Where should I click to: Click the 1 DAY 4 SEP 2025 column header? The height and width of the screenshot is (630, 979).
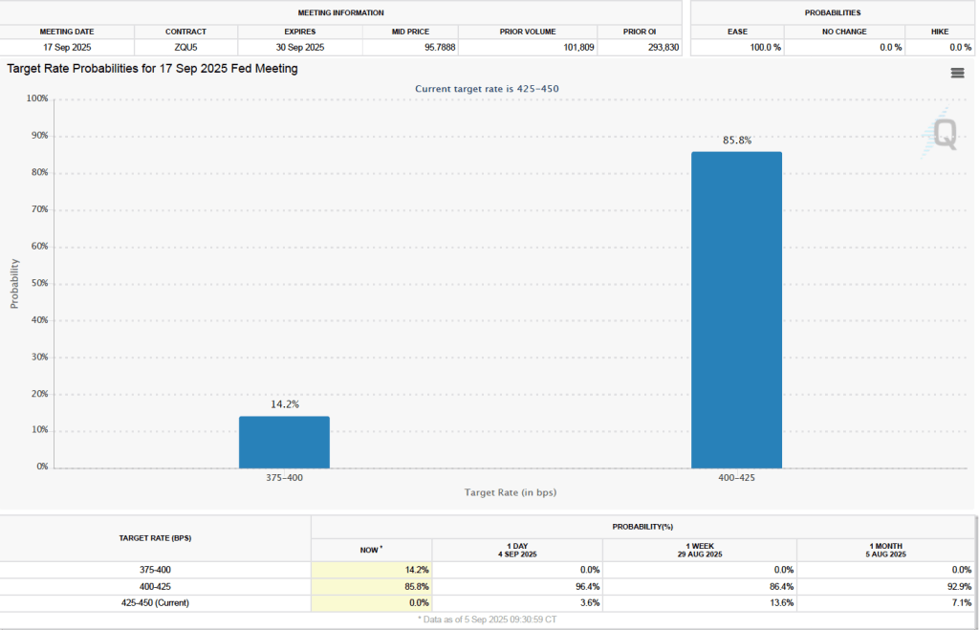tap(517, 549)
